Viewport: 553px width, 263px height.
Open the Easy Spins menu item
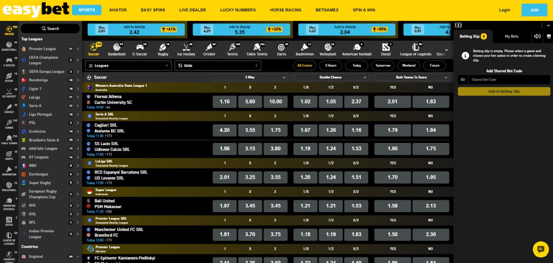pyautogui.click(x=153, y=10)
